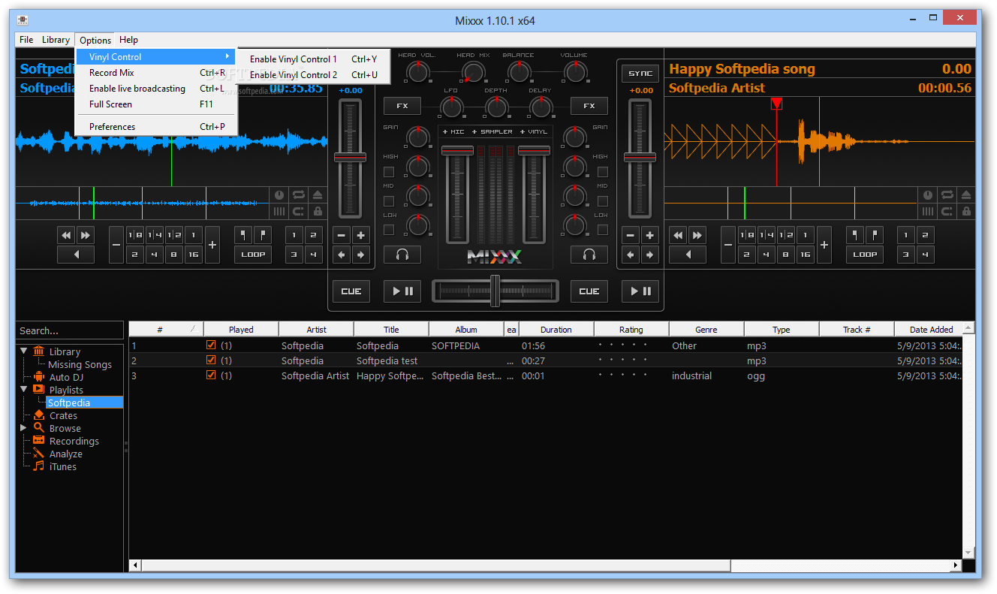Click the headphone cue button beside orange deck's CUE

pyautogui.click(x=589, y=255)
